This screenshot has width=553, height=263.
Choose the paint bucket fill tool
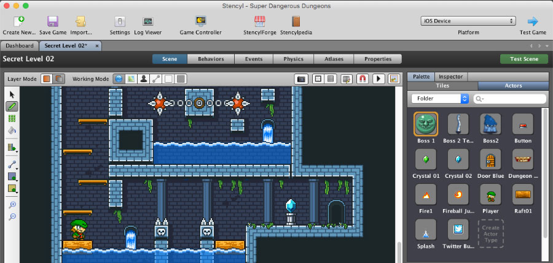pos(12,130)
